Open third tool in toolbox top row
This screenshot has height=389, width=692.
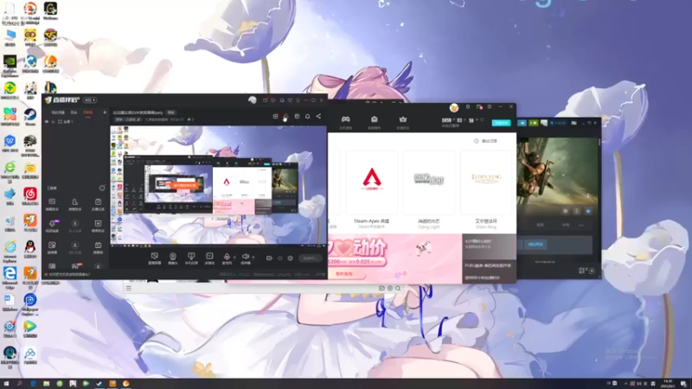pos(98,204)
